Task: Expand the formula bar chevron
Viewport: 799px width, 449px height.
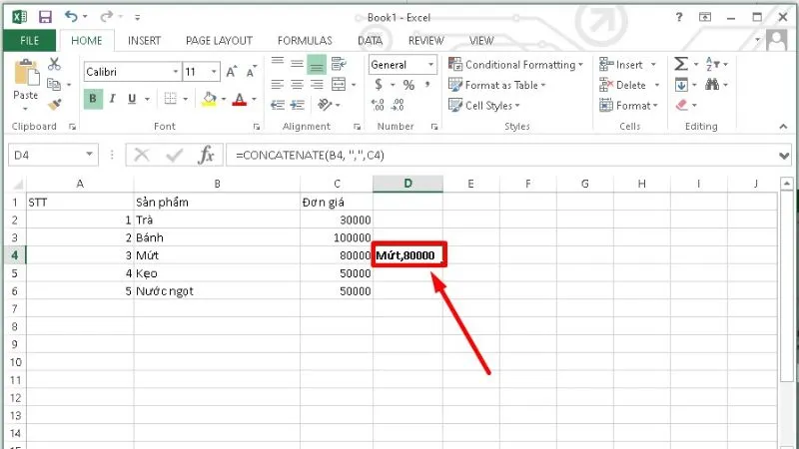Action: 784,156
